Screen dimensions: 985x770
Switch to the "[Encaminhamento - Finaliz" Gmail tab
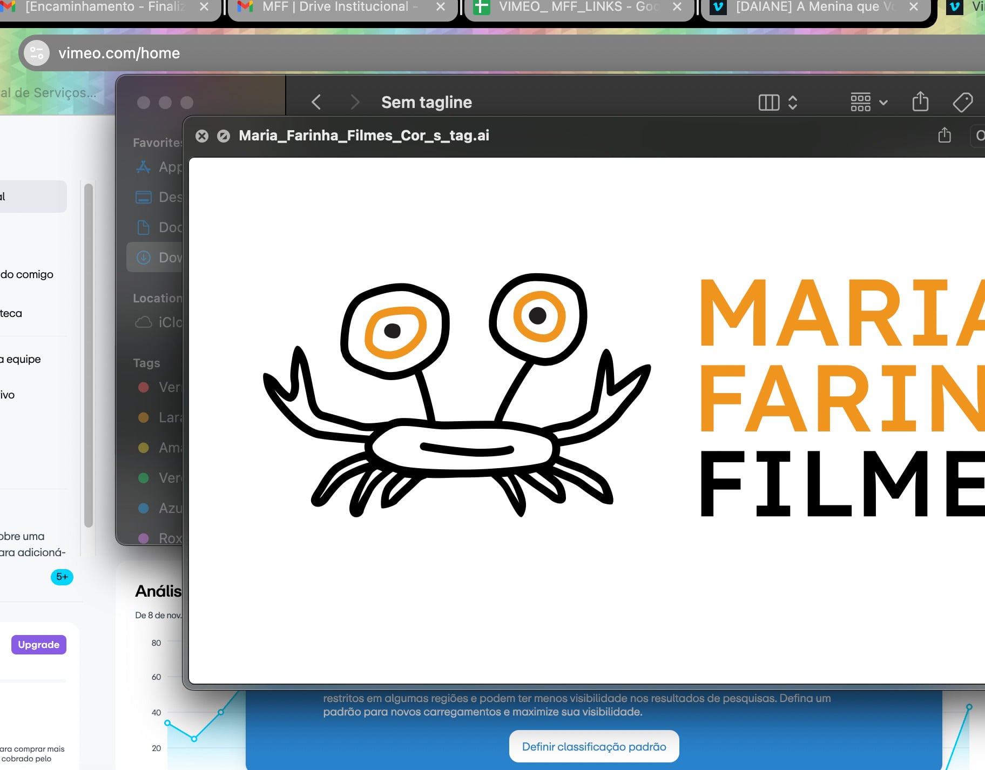105,7
